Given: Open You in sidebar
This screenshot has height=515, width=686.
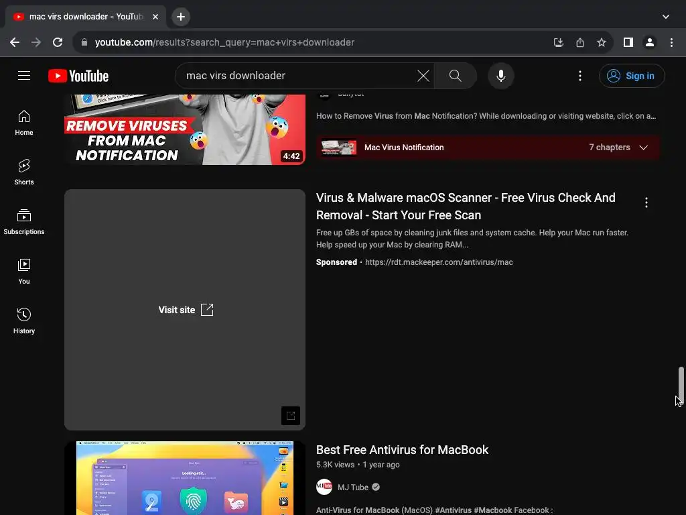Looking at the screenshot, I should click(24, 272).
